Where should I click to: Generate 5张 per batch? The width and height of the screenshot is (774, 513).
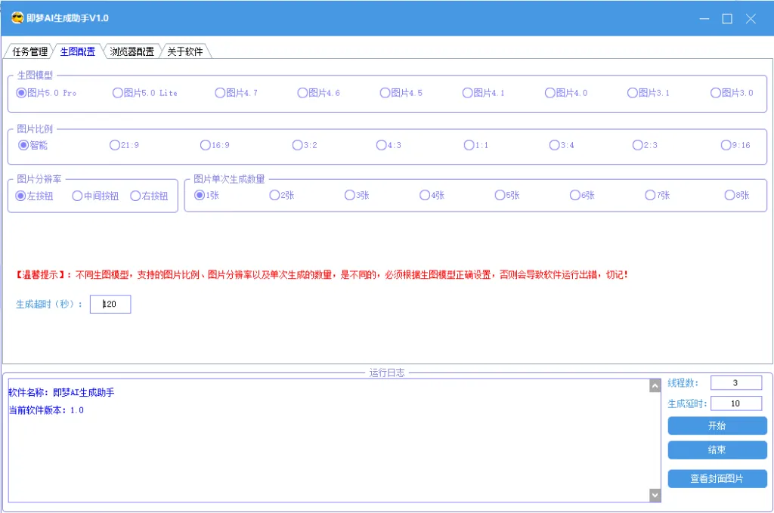click(x=507, y=196)
